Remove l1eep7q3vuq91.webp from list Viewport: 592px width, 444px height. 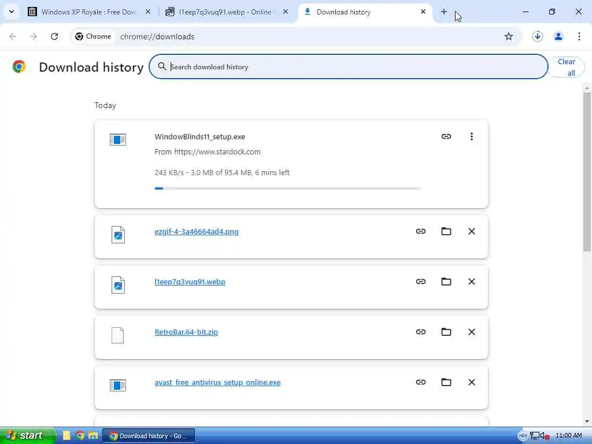click(x=471, y=282)
